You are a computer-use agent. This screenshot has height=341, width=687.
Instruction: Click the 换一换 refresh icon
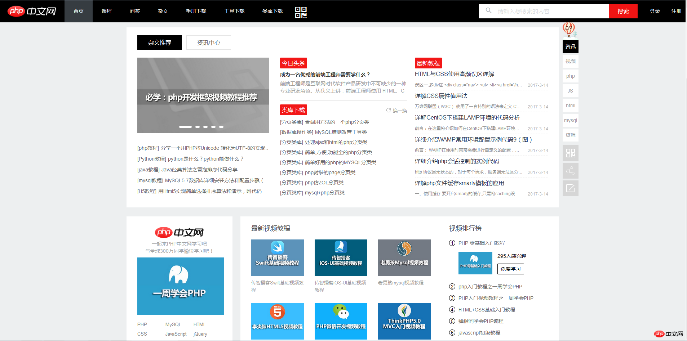389,110
